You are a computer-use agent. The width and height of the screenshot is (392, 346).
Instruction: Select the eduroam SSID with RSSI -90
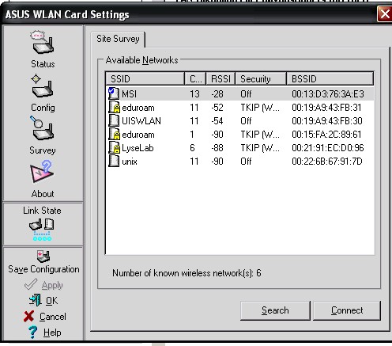coord(138,135)
